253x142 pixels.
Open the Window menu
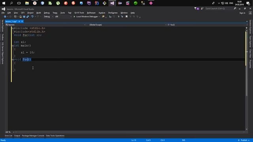click(x=124, y=13)
